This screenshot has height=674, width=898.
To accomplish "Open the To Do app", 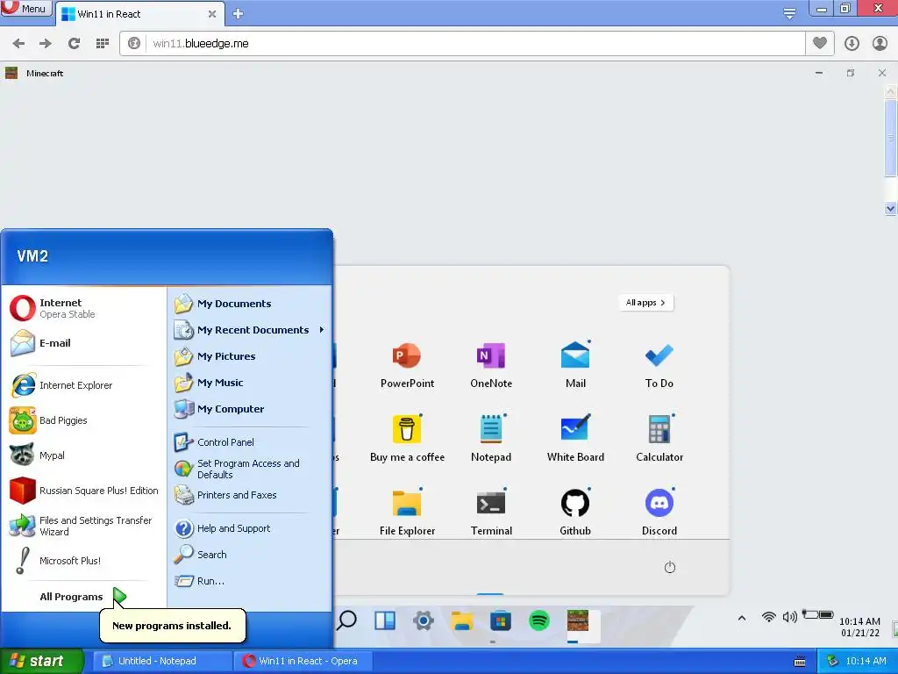I will click(x=659, y=356).
